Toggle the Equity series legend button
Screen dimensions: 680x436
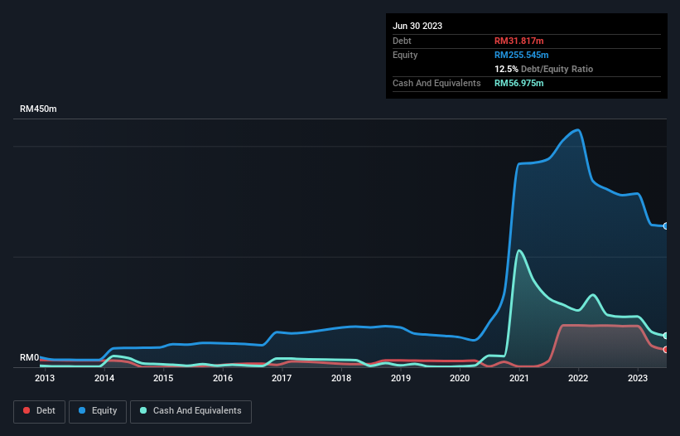[x=98, y=411]
